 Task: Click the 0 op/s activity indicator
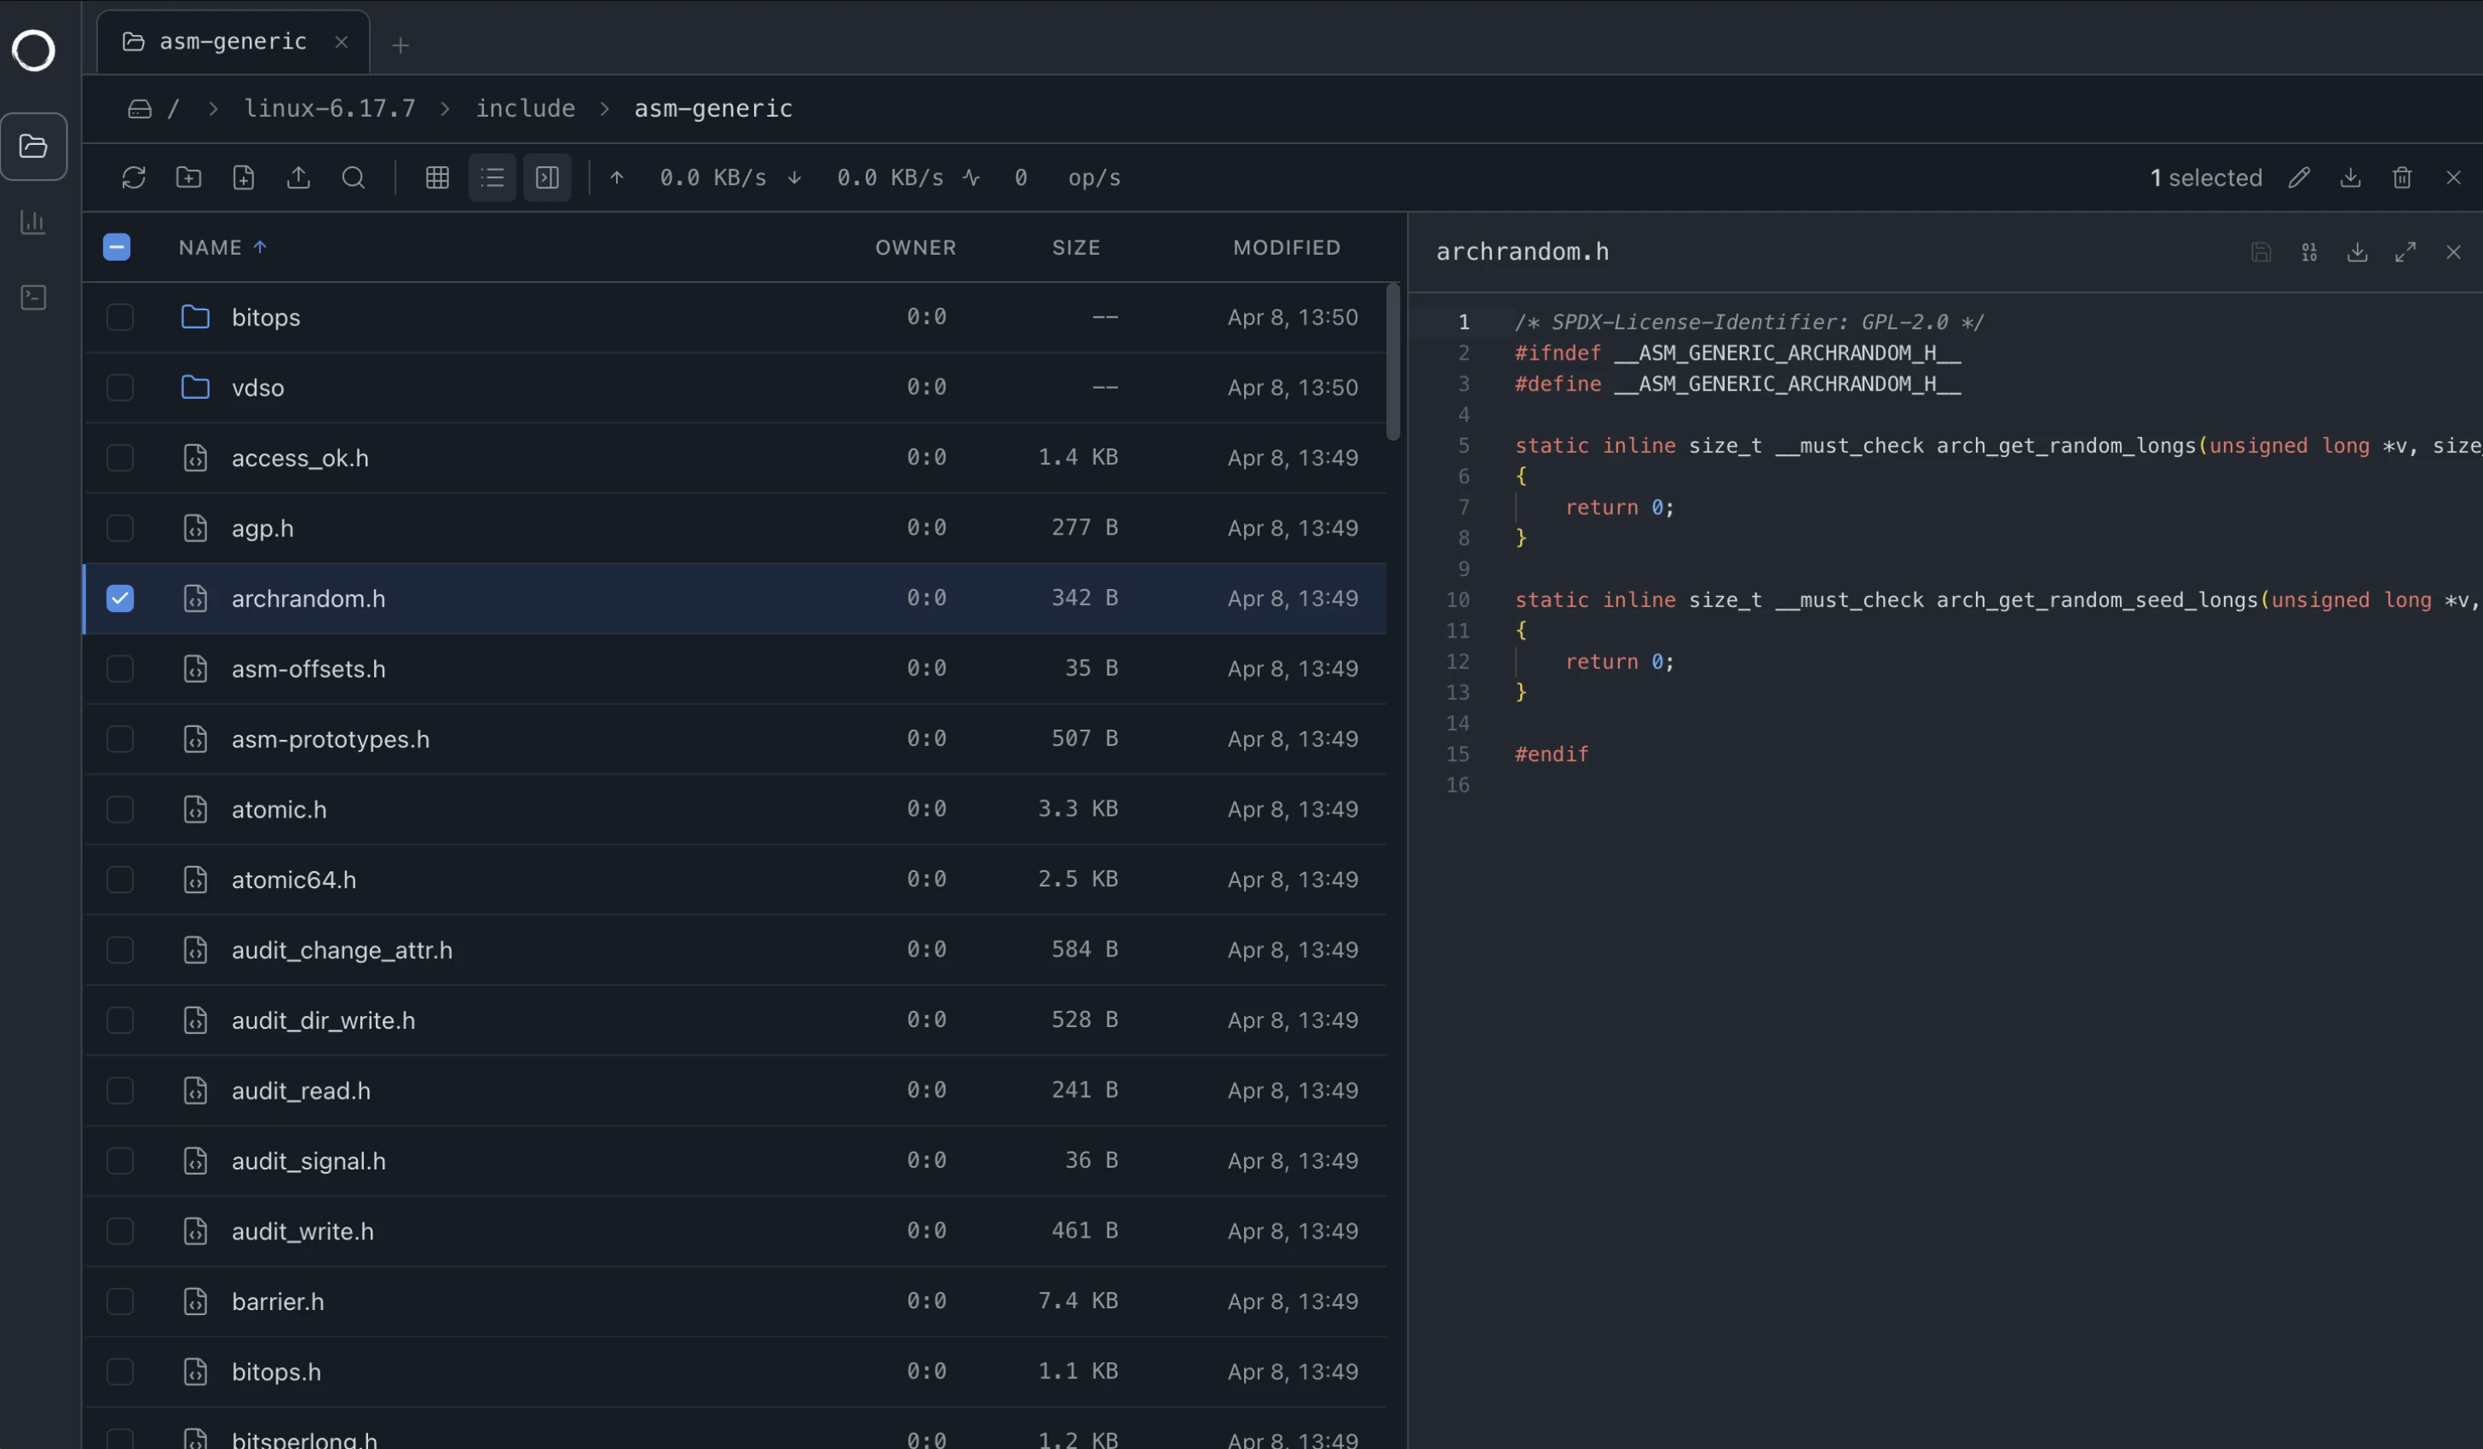1044,177
